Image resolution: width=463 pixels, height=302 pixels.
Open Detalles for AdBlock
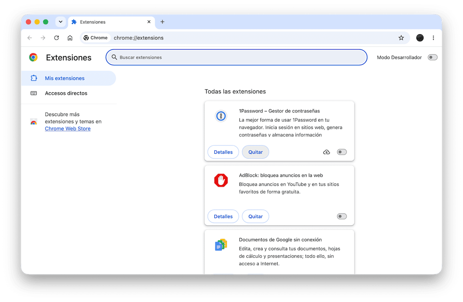coord(223,216)
